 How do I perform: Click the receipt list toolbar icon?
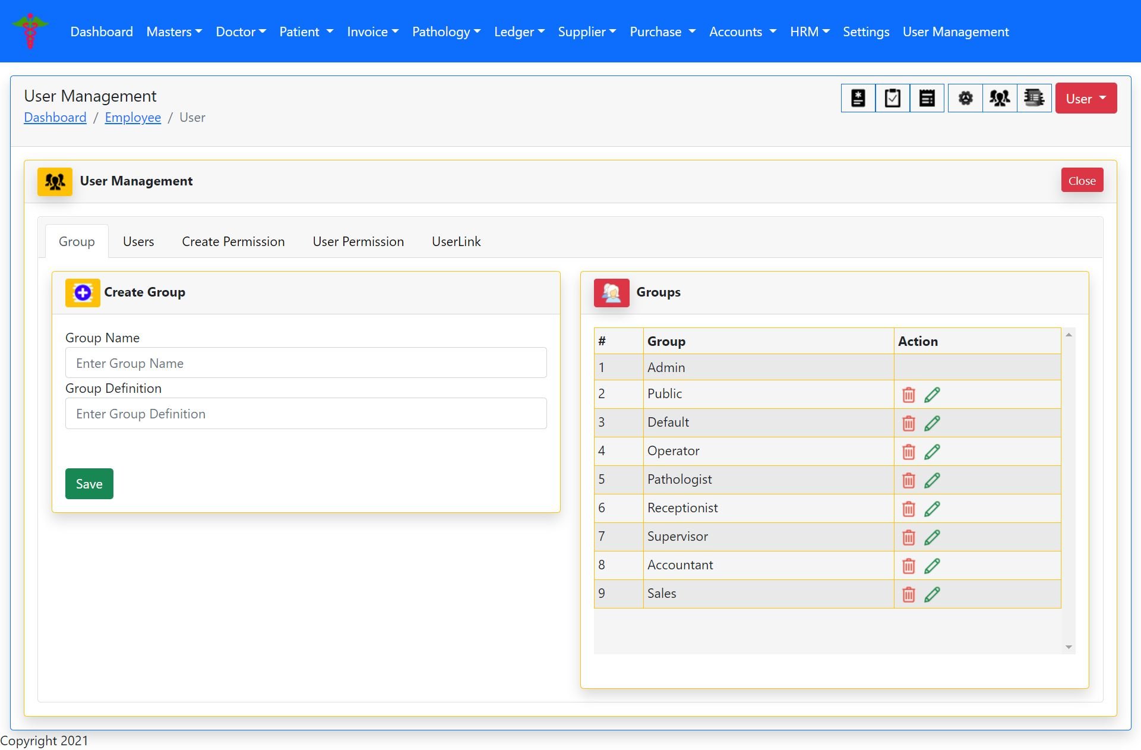point(927,98)
